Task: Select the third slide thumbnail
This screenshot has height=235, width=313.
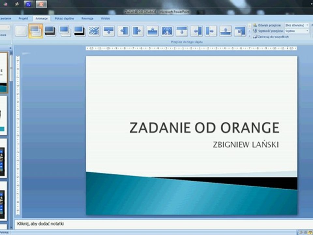Action: click(3, 158)
